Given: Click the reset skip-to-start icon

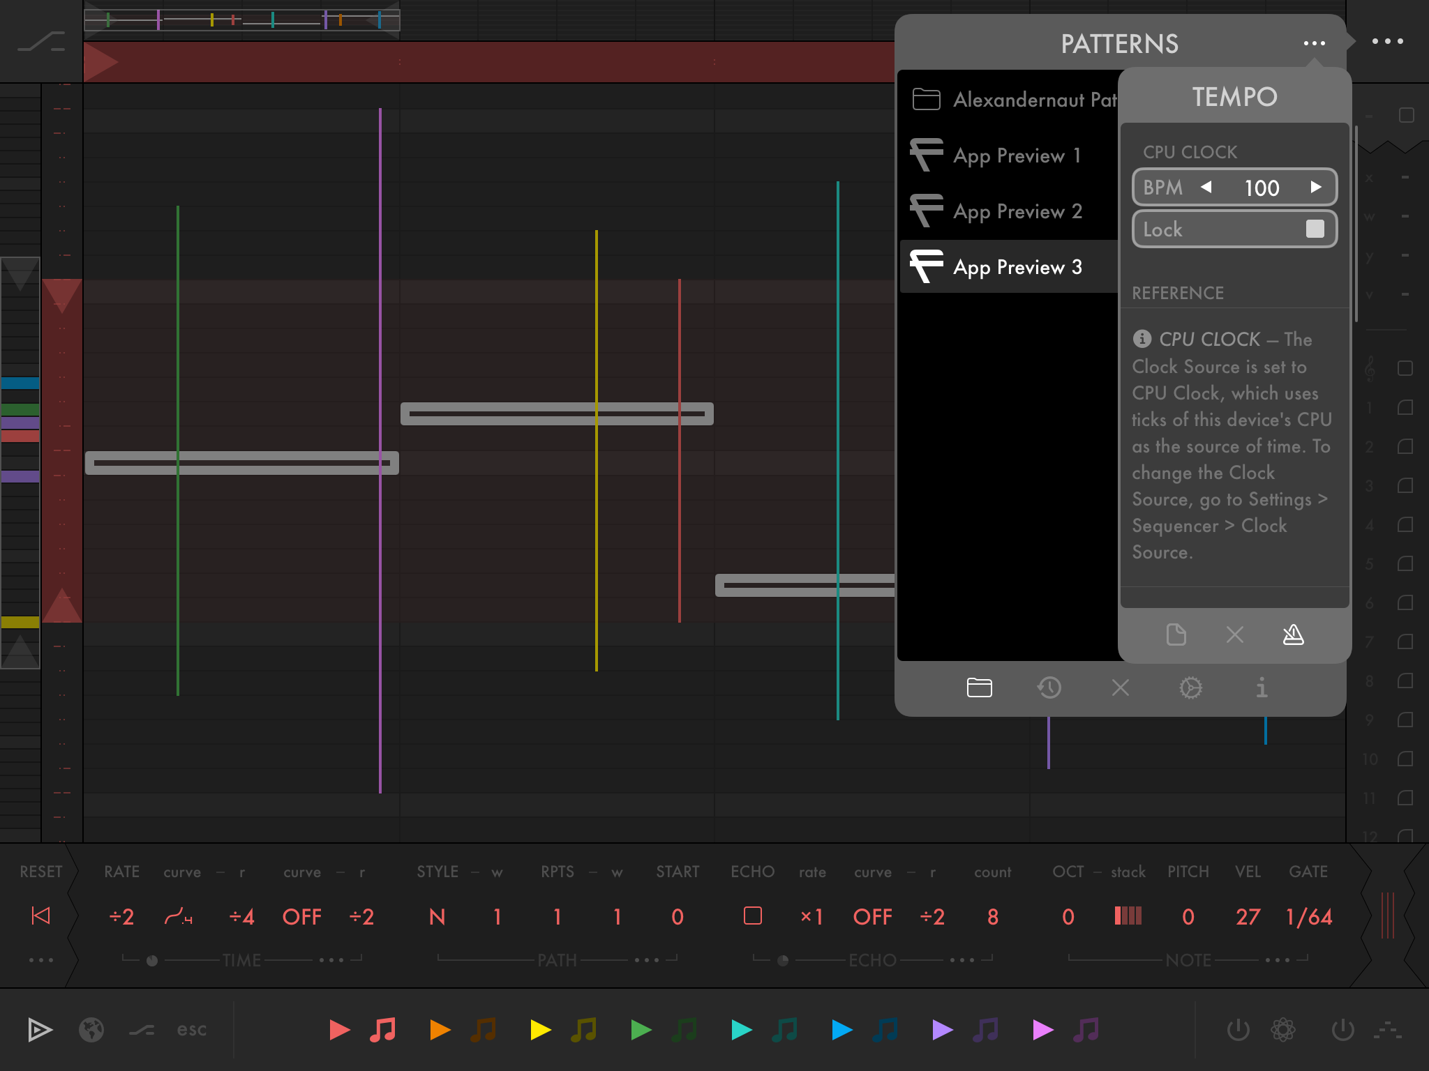Looking at the screenshot, I should (x=41, y=916).
